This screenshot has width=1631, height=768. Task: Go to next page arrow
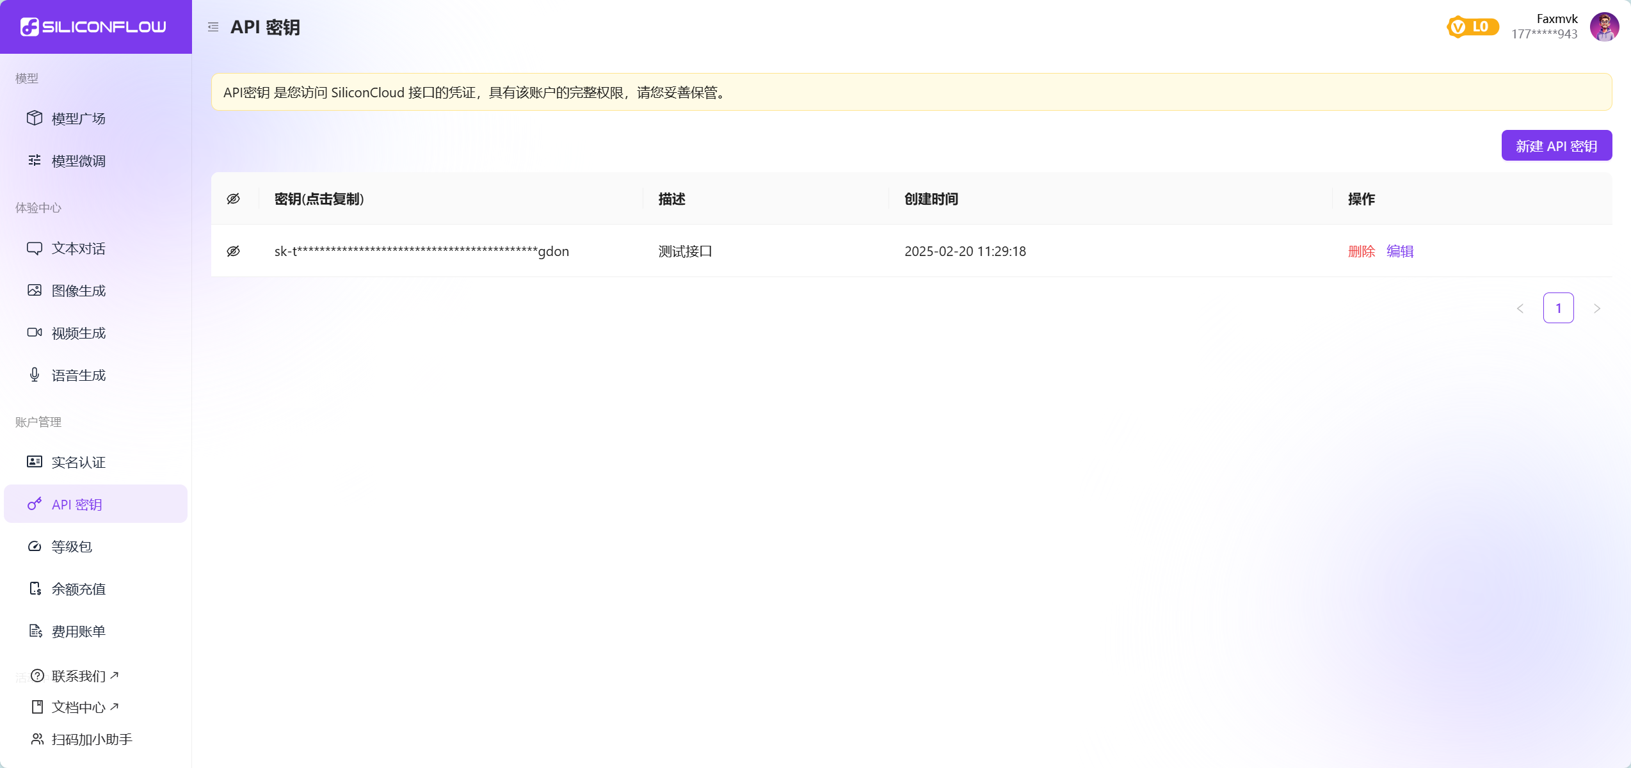(x=1596, y=308)
